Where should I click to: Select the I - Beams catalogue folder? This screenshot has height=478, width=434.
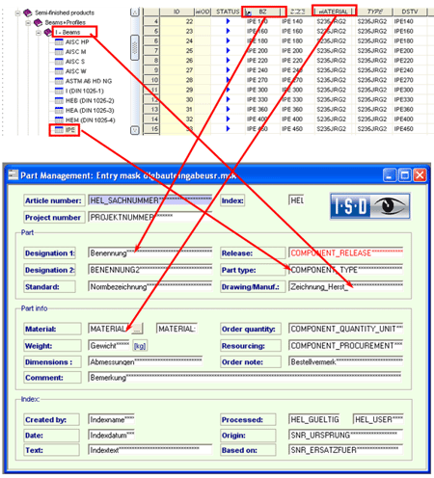point(68,32)
